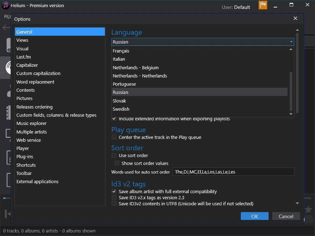Click the User: Default label
This screenshot has height=236, width=315.
pyautogui.click(x=236, y=7)
